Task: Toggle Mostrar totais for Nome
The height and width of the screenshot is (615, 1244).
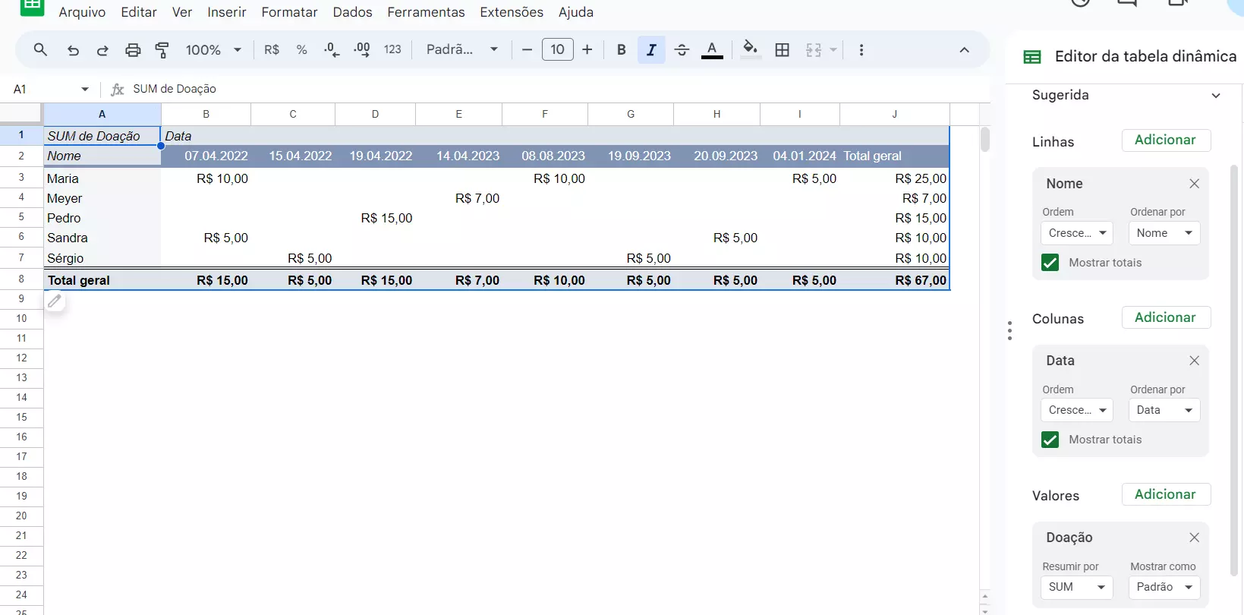Action: [x=1050, y=263]
